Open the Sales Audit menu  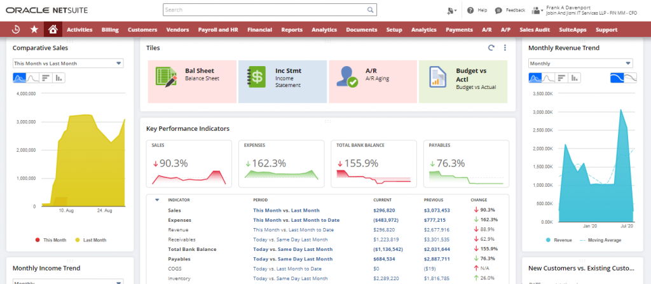[535, 30]
